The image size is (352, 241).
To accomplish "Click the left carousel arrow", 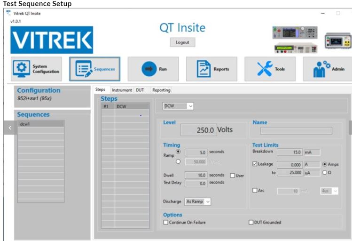I will (10, 128).
